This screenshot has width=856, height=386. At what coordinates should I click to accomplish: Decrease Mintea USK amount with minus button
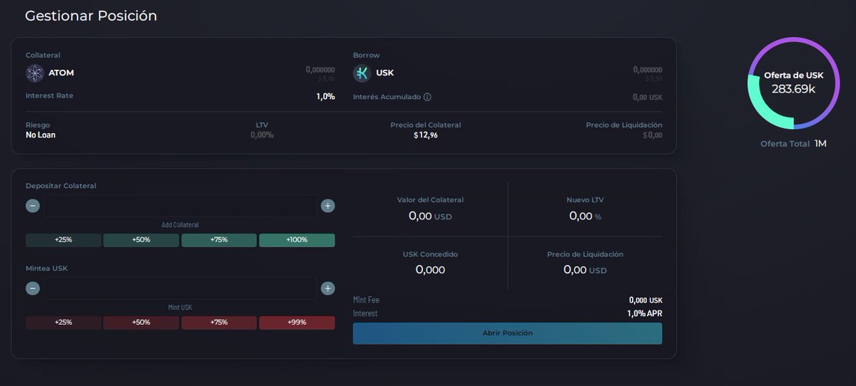point(33,288)
